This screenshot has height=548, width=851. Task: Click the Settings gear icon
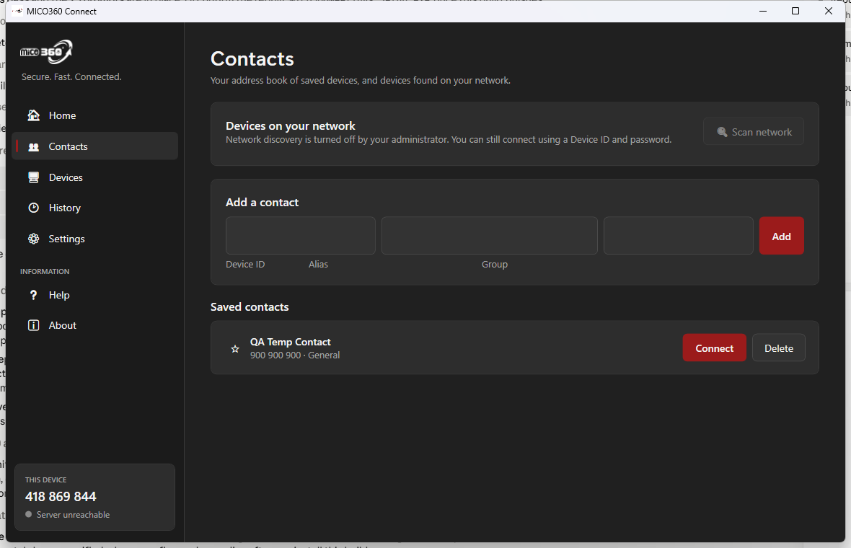click(34, 239)
